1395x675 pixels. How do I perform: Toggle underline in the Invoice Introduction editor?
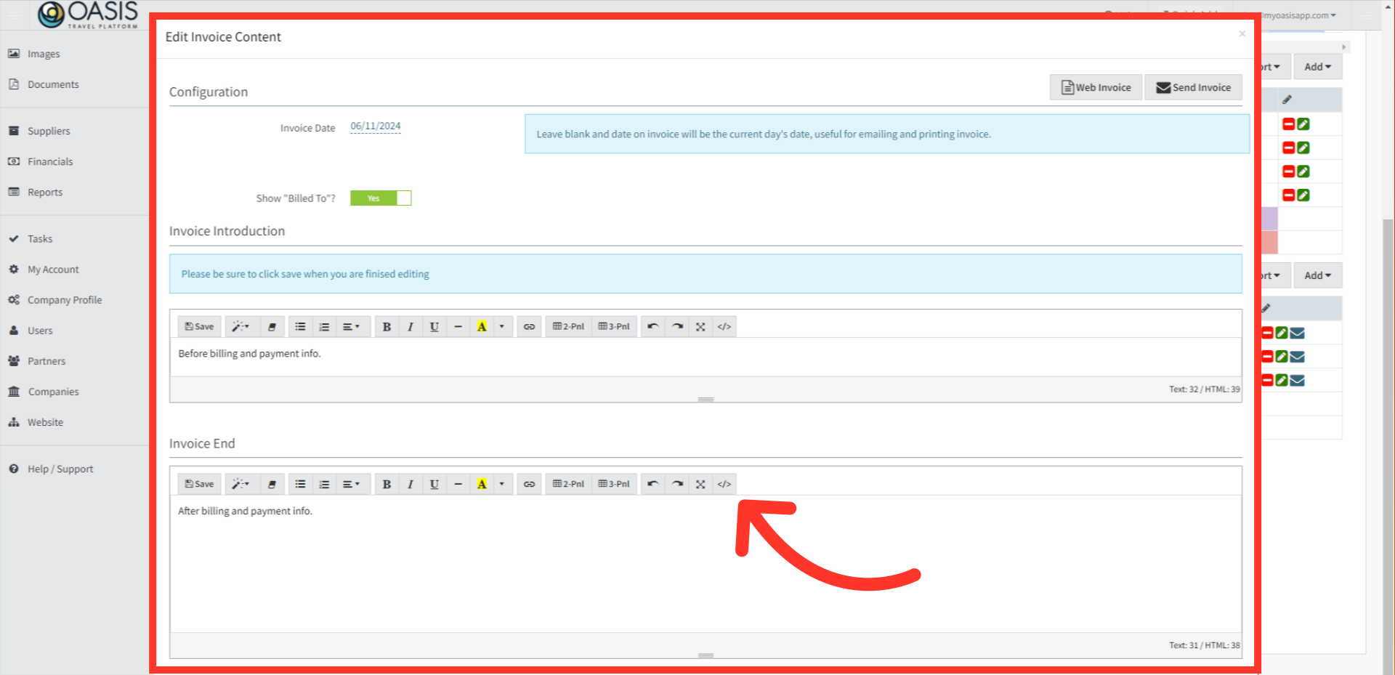[434, 326]
